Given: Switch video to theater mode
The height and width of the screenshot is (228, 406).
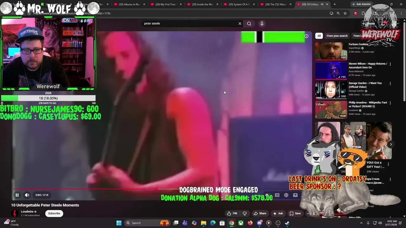Looking at the screenshot, I should pos(295,195).
